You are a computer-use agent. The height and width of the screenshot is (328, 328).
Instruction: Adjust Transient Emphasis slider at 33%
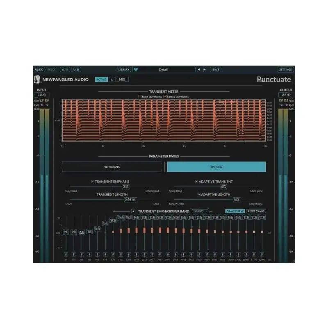(x=126, y=187)
